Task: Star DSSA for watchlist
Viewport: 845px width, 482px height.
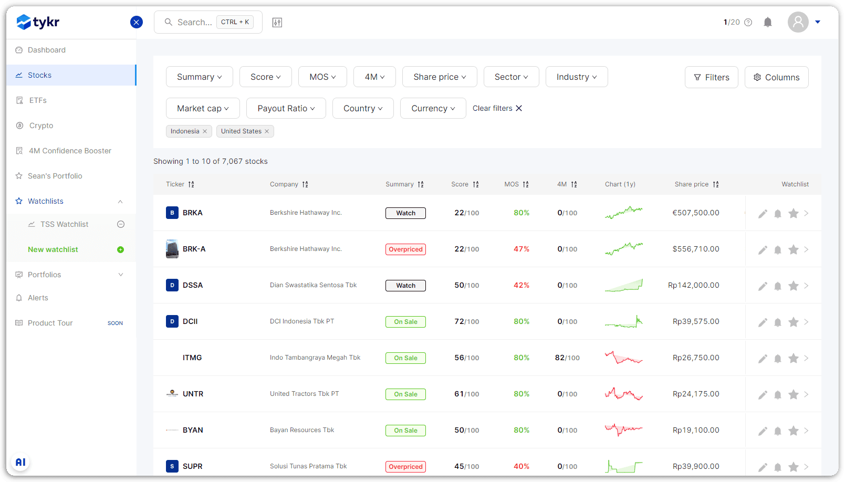Action: pyautogui.click(x=794, y=286)
